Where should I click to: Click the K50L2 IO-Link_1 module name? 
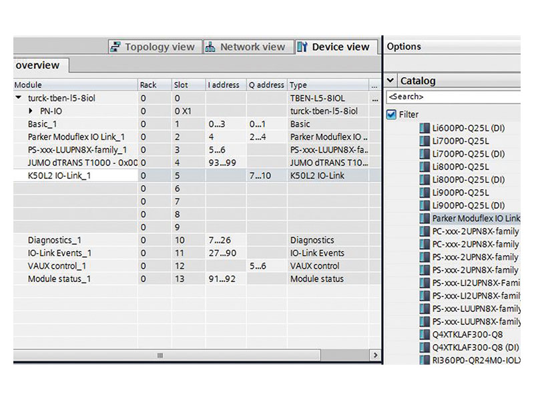[59, 175]
